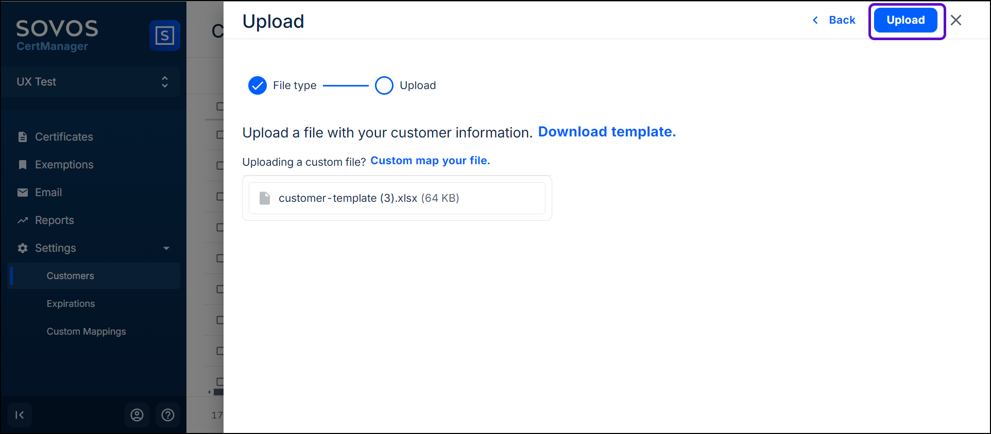Go back using the Back chevron
Screen dimensions: 991x434
click(x=815, y=20)
